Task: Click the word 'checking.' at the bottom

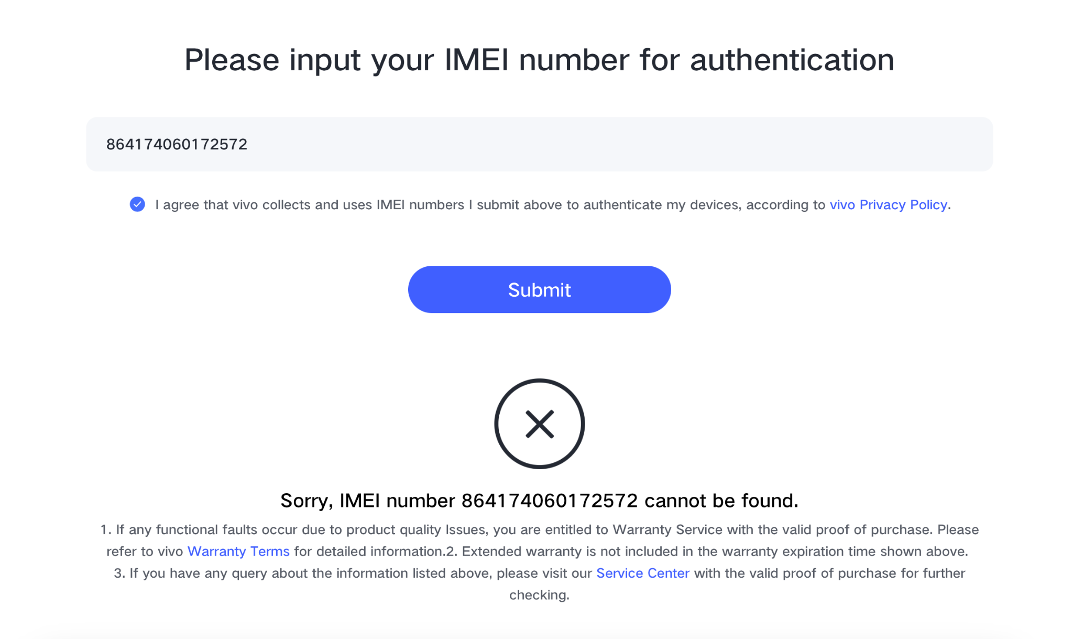Action: pos(539,595)
